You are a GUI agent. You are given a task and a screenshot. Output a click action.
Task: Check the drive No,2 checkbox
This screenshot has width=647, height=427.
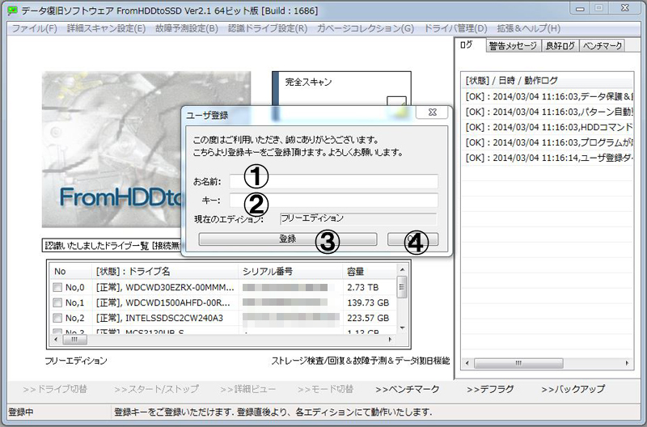pos(57,318)
